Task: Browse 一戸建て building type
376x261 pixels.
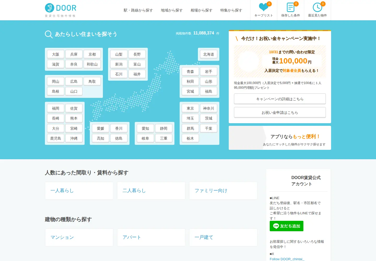Action: (x=223, y=238)
